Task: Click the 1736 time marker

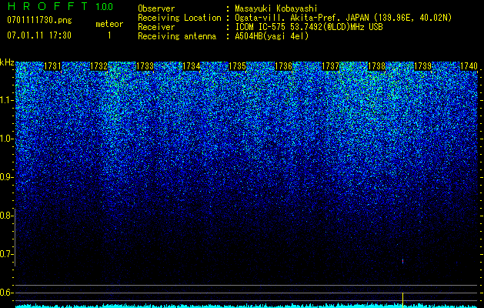Action: coord(284,66)
